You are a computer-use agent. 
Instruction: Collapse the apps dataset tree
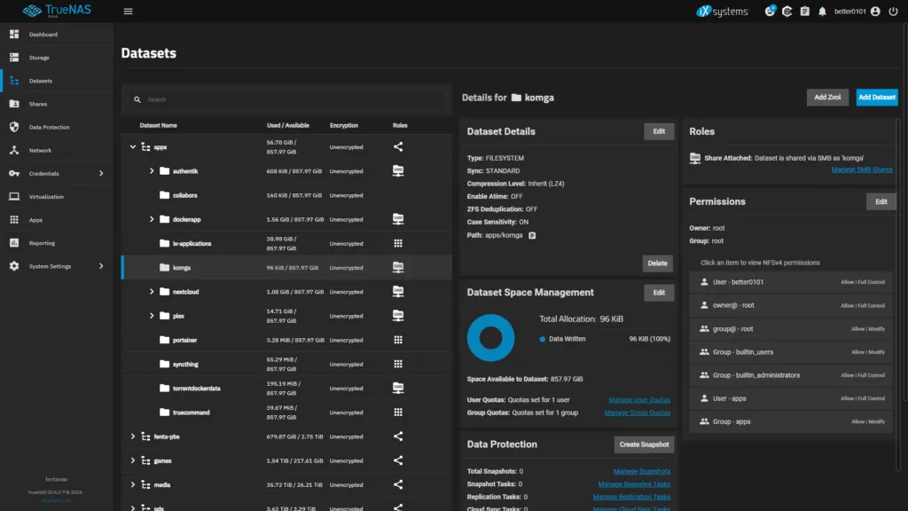coord(135,147)
